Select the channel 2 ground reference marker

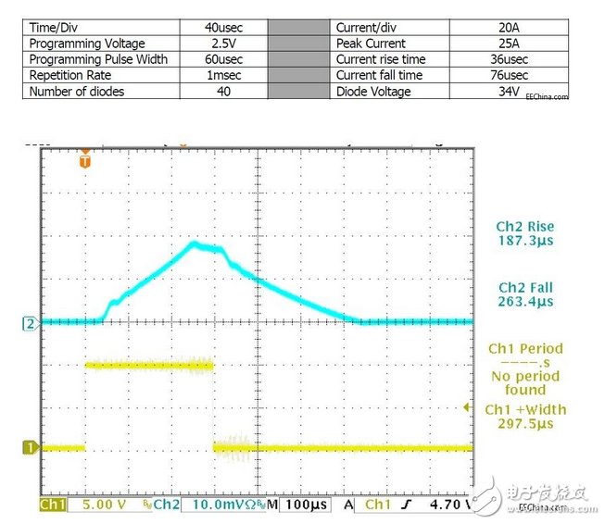click(x=29, y=323)
